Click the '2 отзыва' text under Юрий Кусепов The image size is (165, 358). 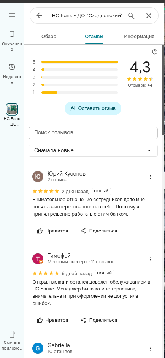(x=57, y=180)
